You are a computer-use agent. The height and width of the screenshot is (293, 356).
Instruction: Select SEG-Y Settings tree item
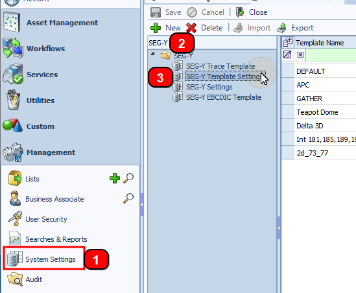click(209, 87)
